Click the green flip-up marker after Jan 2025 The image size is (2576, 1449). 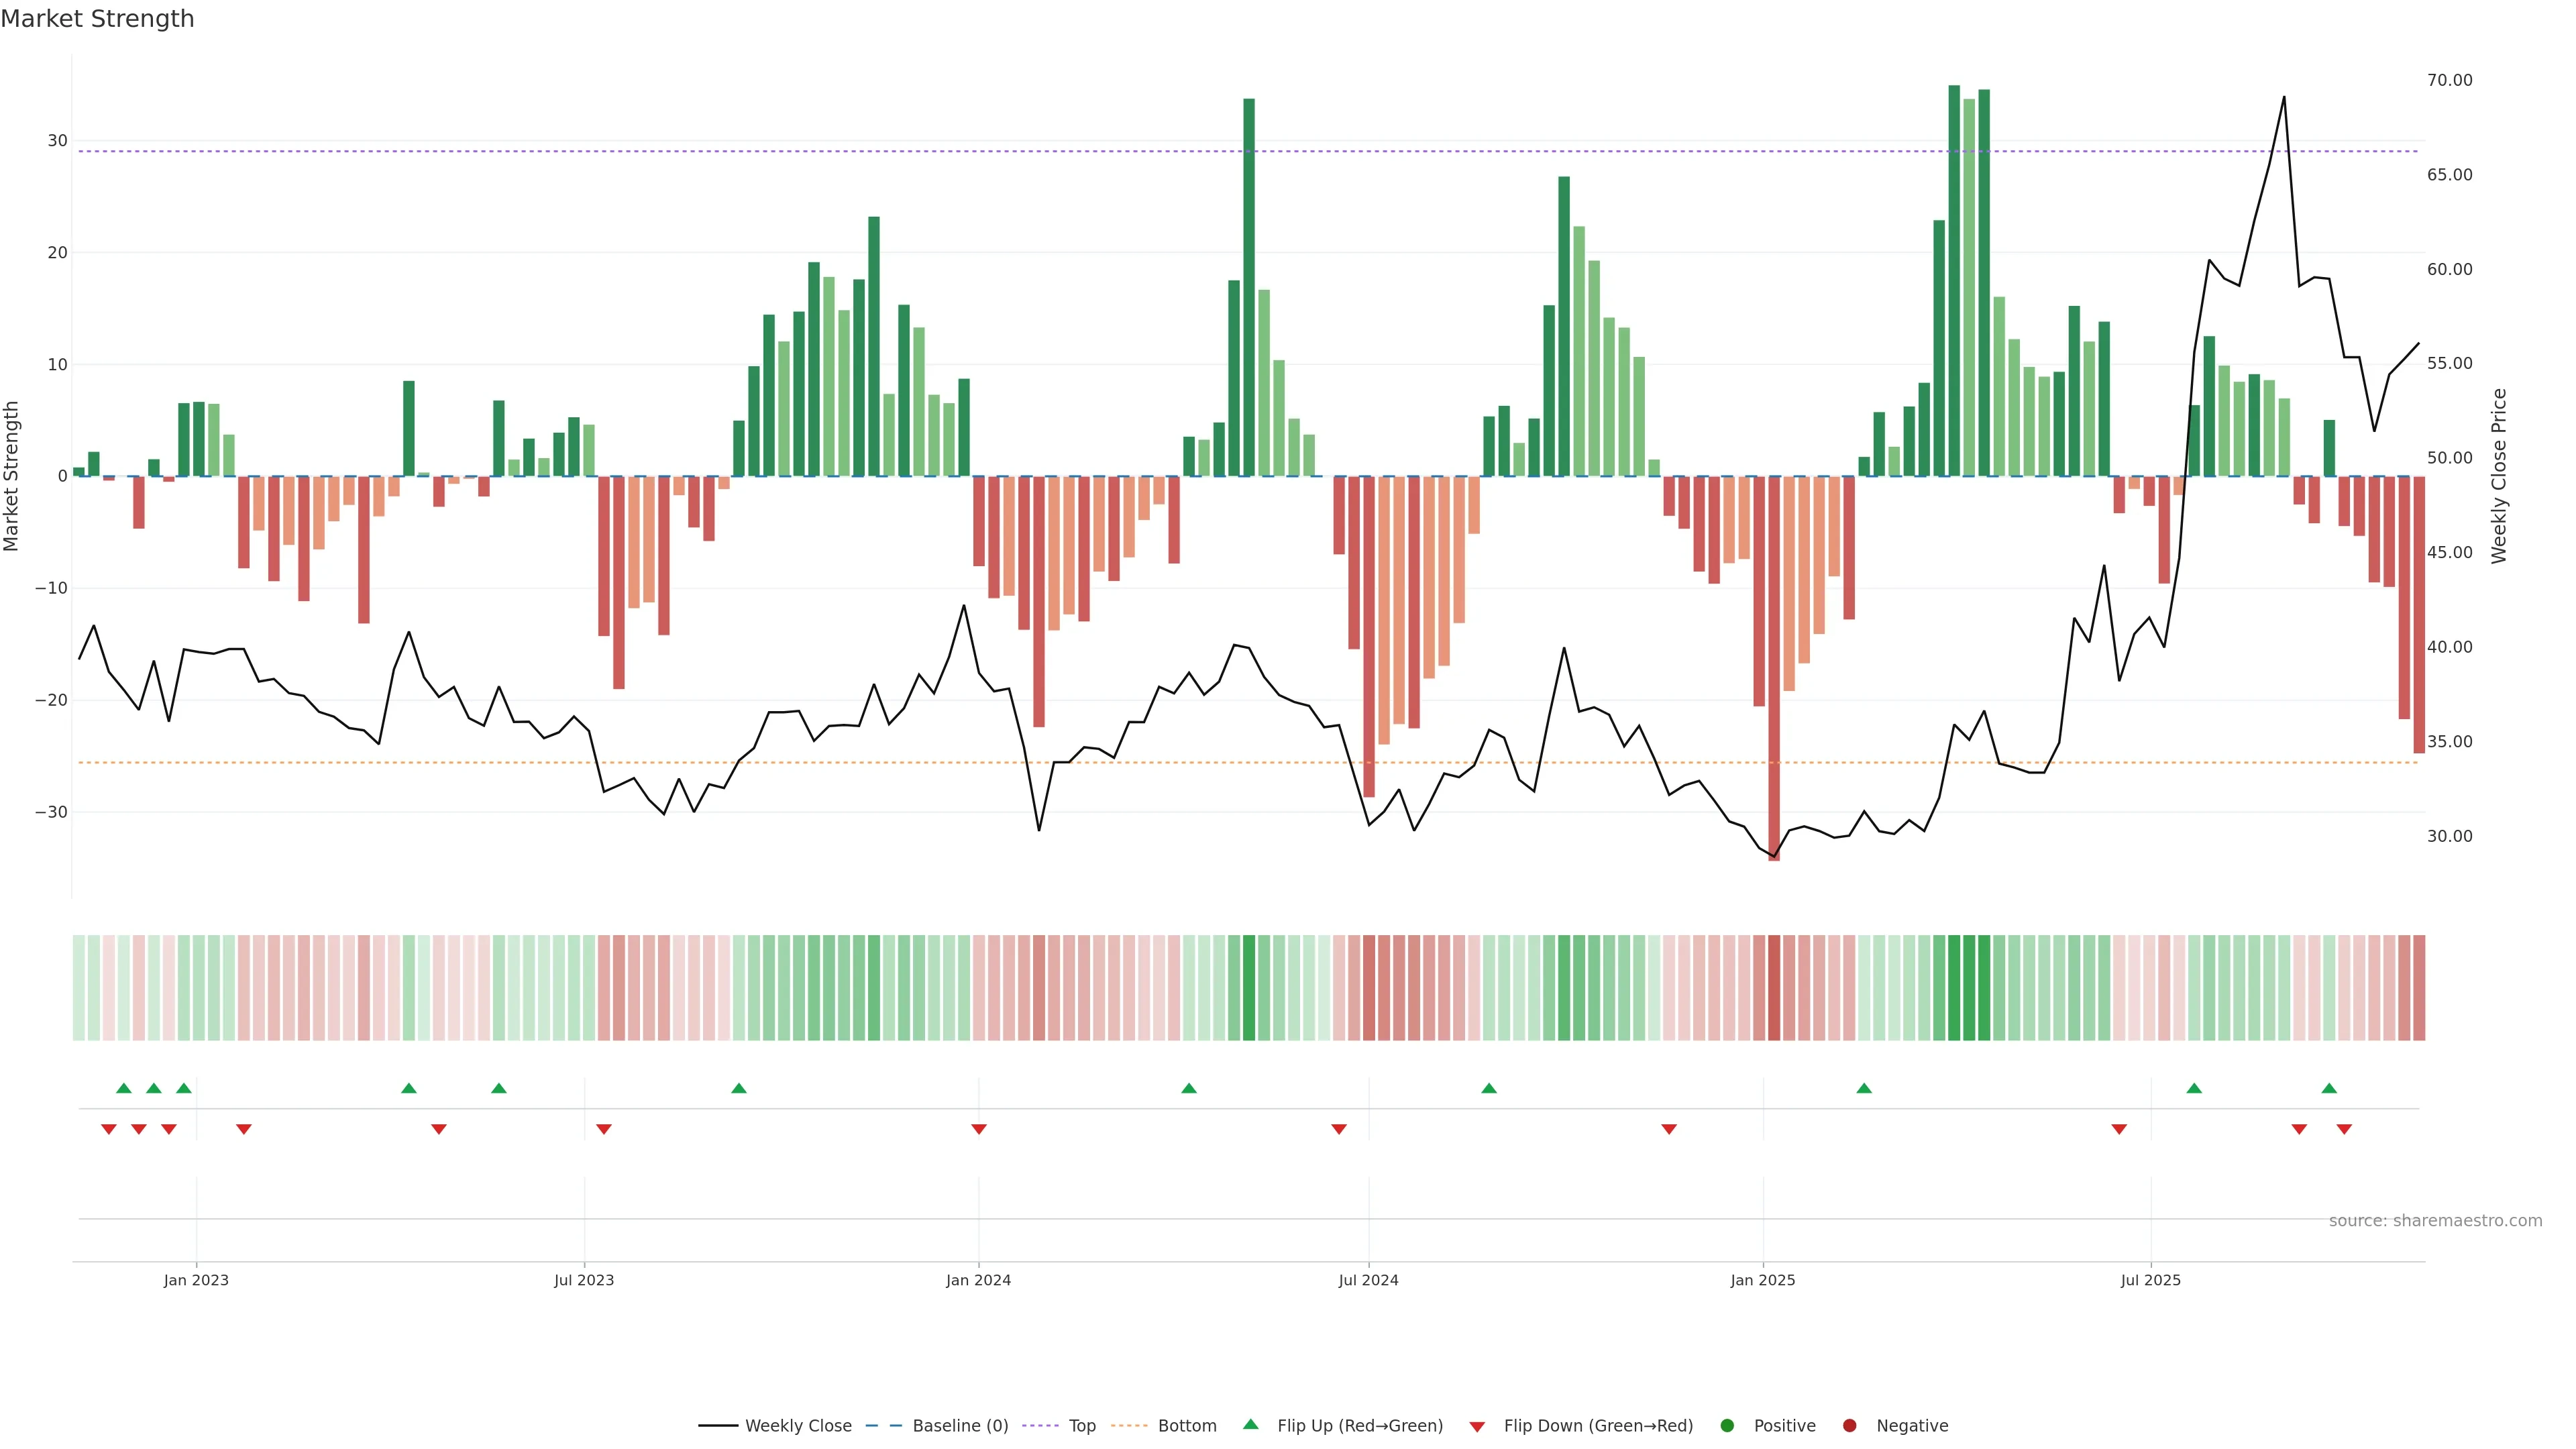[1864, 1088]
